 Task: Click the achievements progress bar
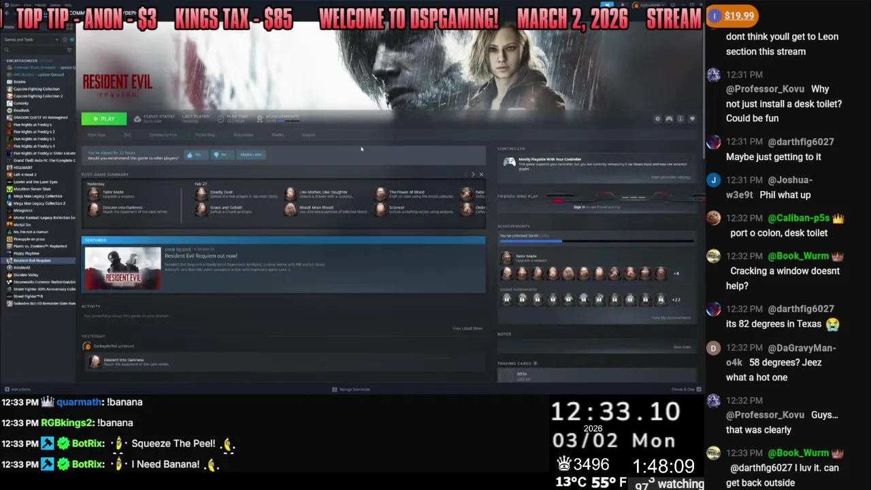click(x=597, y=240)
